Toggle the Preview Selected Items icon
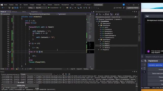The image size is (163, 91). click(118, 14)
